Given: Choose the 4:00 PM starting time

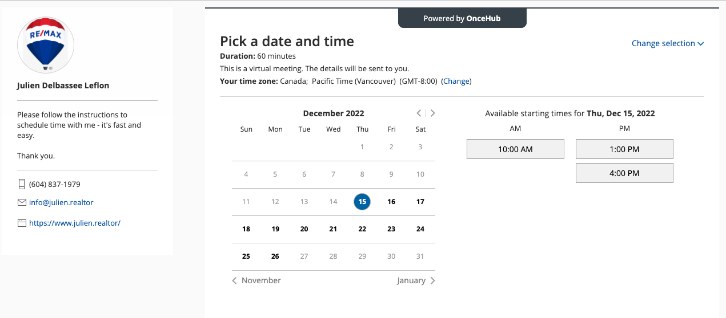Looking at the screenshot, I should point(624,173).
